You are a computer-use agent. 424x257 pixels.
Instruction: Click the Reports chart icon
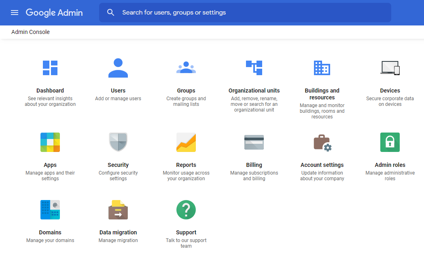[186, 142]
